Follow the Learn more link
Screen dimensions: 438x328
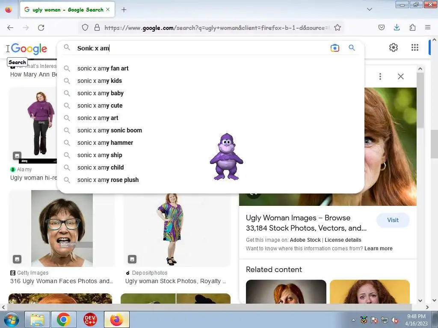click(x=378, y=249)
